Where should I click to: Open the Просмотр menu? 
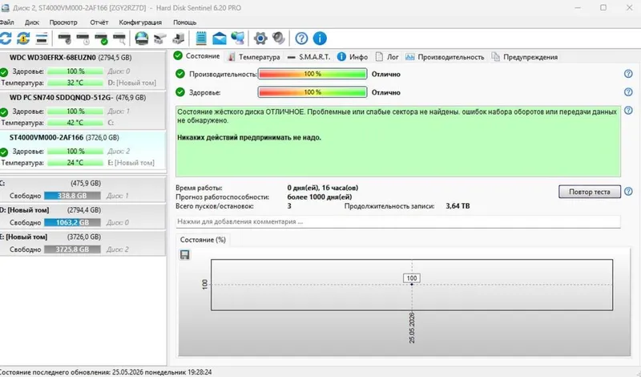63,22
